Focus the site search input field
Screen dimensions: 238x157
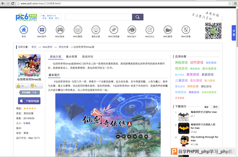98,17
